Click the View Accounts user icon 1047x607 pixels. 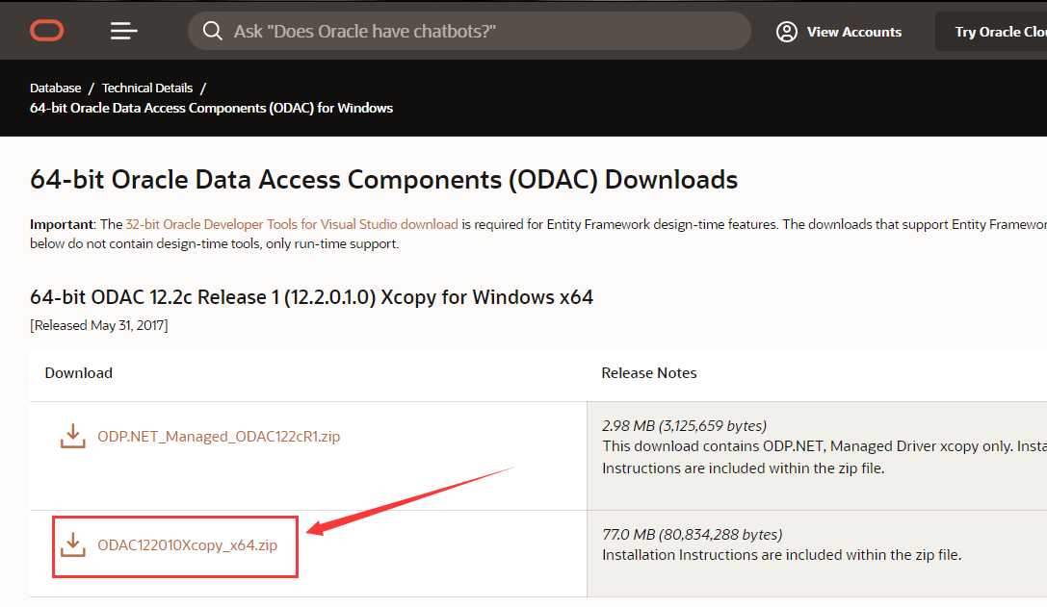pyautogui.click(x=787, y=32)
